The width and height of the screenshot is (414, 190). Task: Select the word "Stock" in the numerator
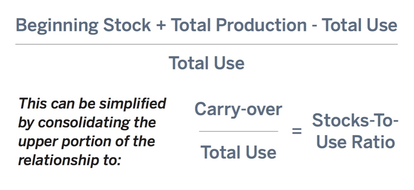(127, 25)
